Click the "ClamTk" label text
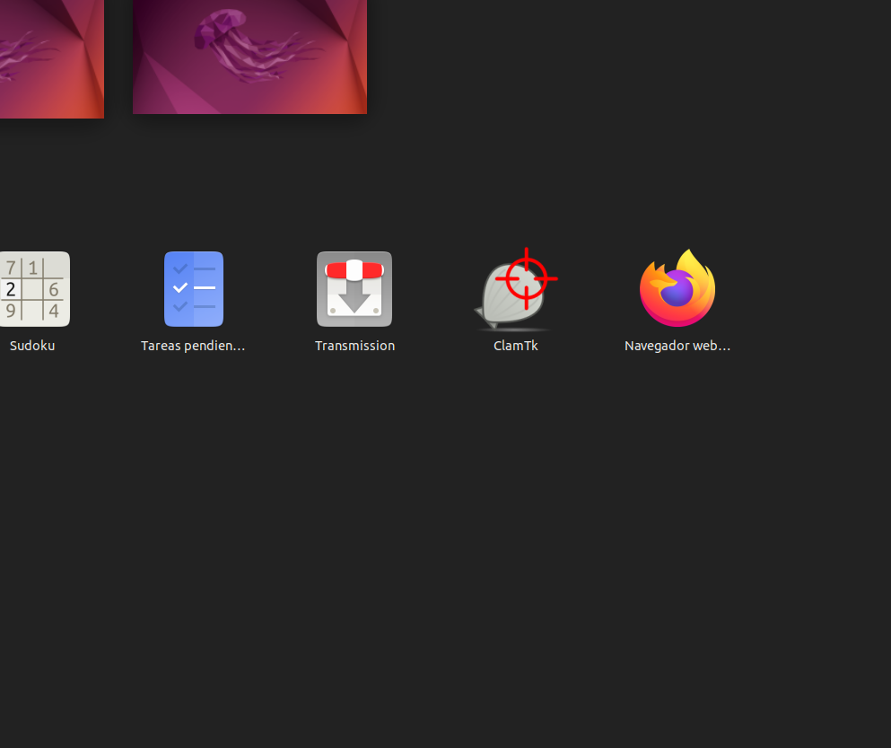The height and width of the screenshot is (748, 891). tap(516, 346)
